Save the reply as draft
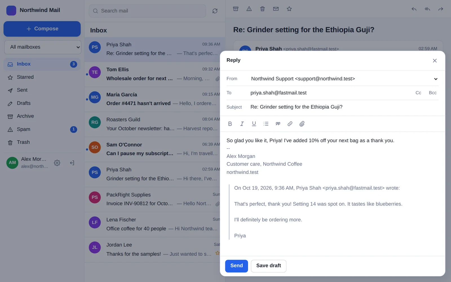Screen dimensions: 451x282 [269, 266]
